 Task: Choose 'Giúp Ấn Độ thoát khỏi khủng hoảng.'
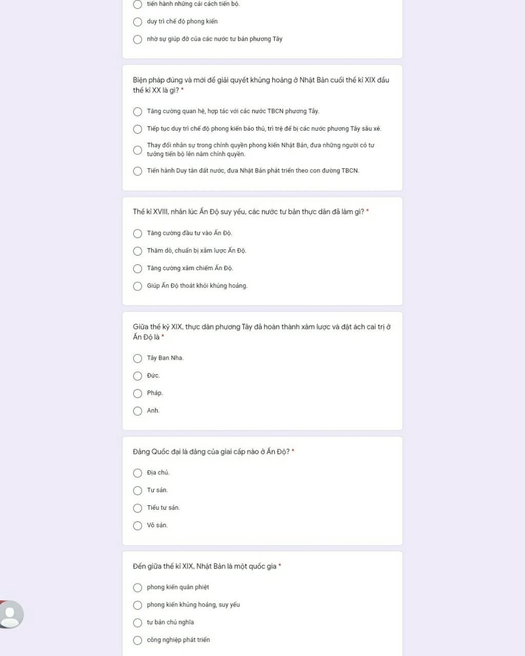point(137,286)
